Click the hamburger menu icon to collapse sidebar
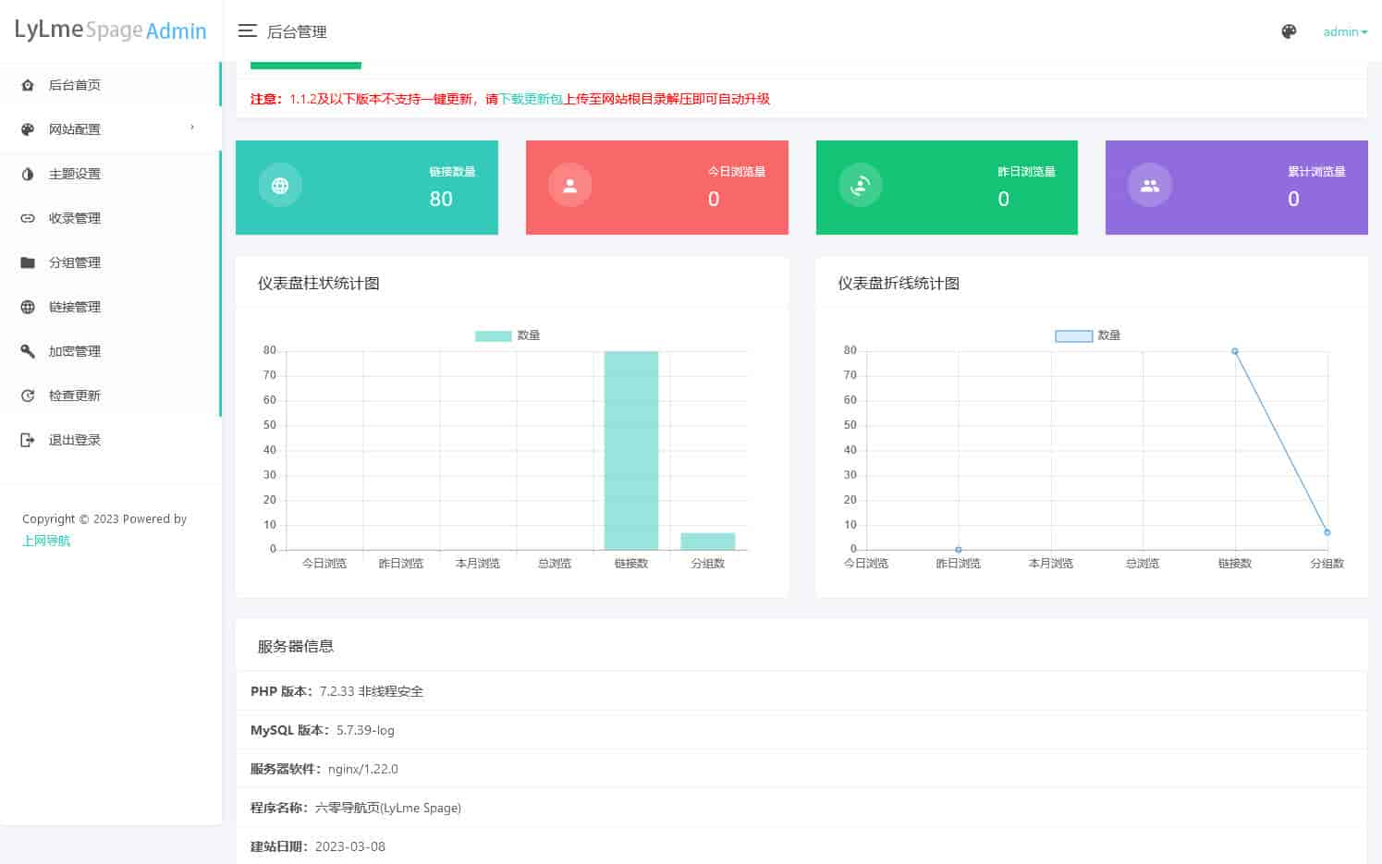 pyautogui.click(x=247, y=31)
